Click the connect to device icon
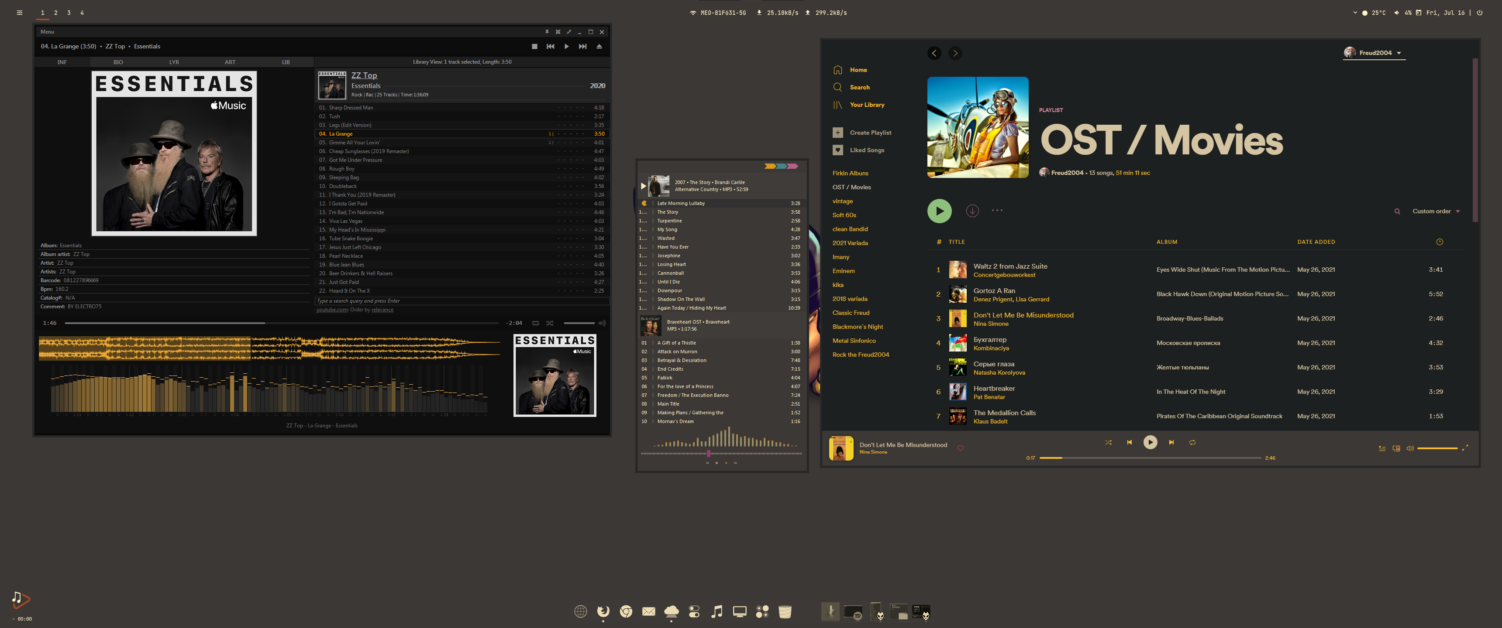This screenshot has height=628, width=1502. (x=1396, y=448)
